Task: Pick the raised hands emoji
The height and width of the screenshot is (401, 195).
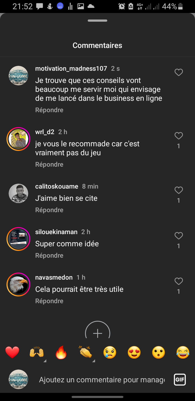Action: click(x=37, y=353)
